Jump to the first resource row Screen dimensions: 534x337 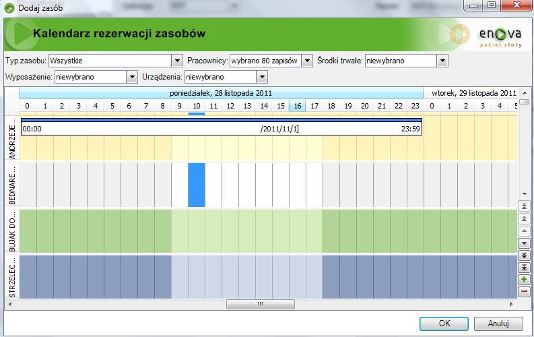pos(524,206)
